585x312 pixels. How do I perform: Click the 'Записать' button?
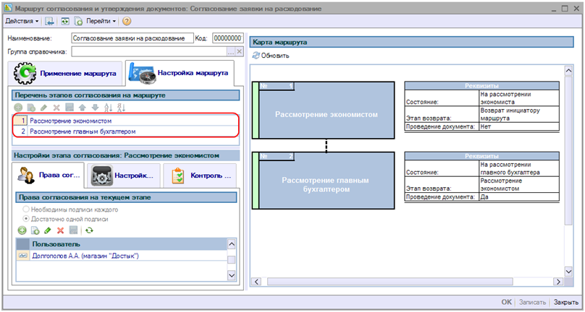click(532, 303)
